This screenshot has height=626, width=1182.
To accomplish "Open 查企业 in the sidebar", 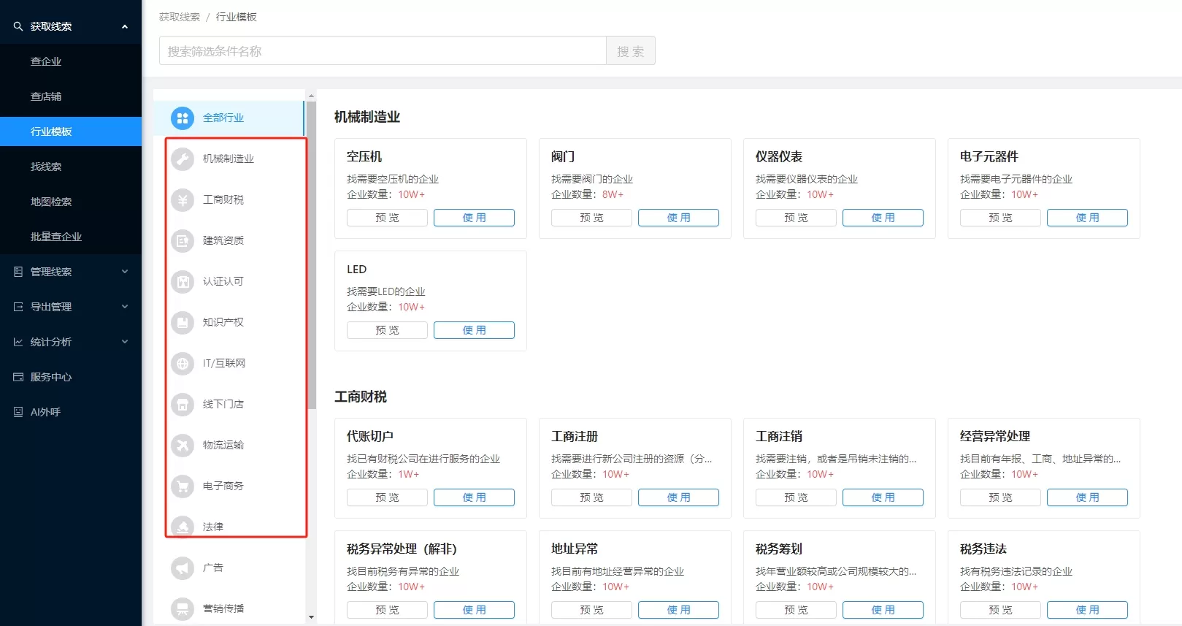I will (46, 61).
